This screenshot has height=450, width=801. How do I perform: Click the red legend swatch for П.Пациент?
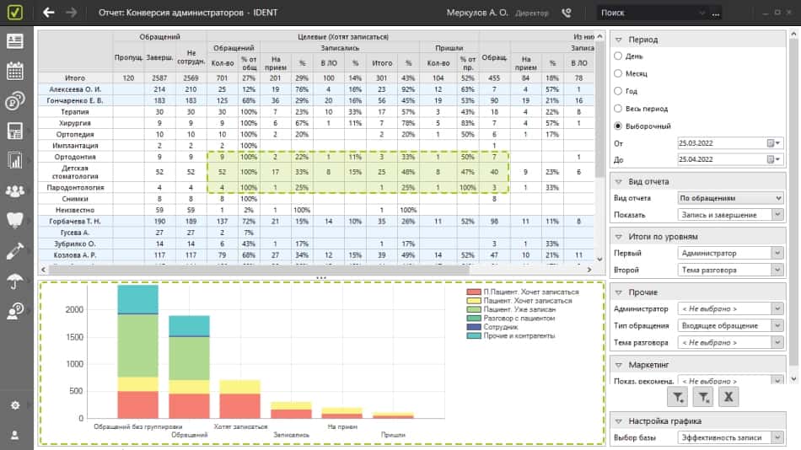473,292
